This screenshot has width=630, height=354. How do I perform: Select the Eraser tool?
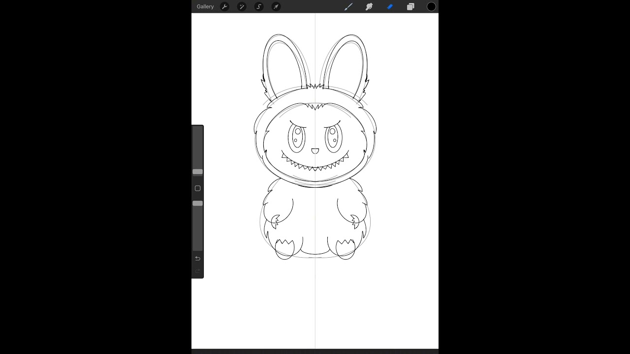tap(390, 6)
